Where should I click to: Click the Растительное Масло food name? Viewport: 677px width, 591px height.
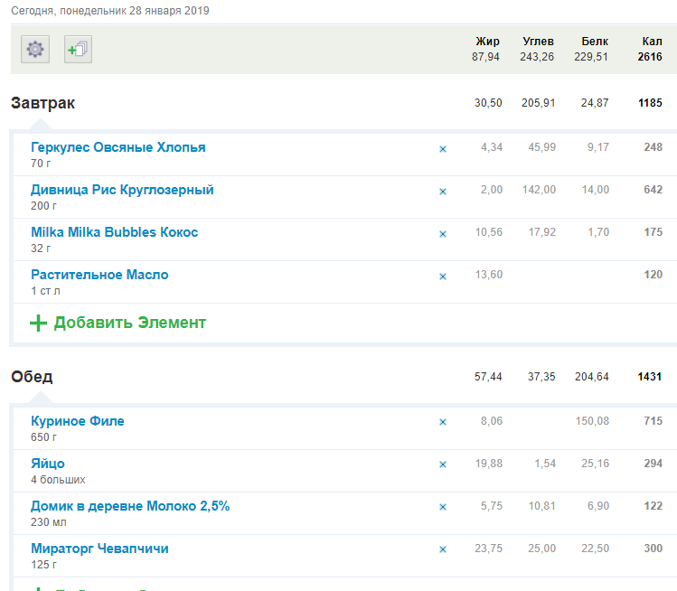pyautogui.click(x=99, y=275)
